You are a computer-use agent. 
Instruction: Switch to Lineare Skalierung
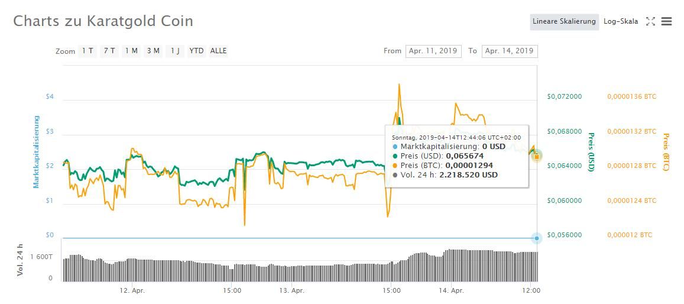[x=564, y=21]
